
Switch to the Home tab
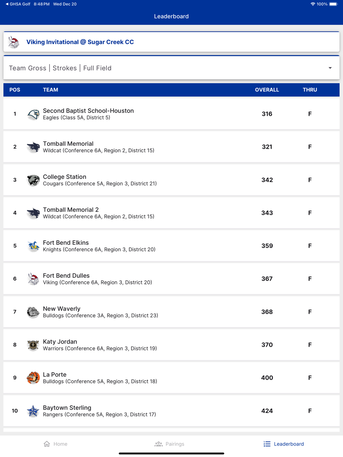(56, 444)
